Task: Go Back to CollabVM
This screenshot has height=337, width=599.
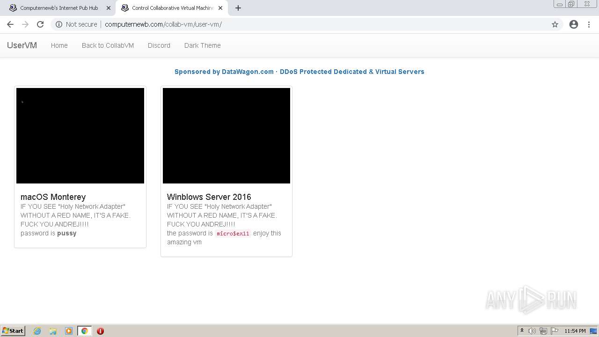Action: (x=108, y=45)
